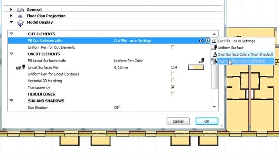This screenshot has height=157, width=279.
Task: Click the Non-Shaded surface colors icon
Action: [215, 55]
